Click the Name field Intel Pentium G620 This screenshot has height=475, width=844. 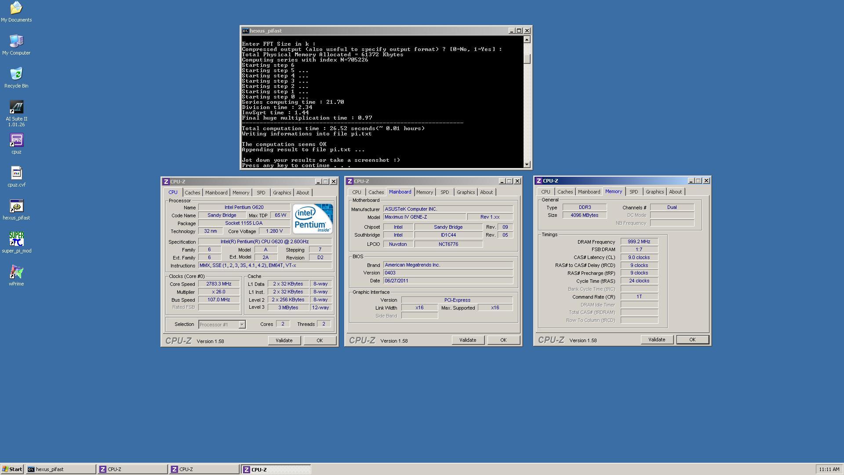(244, 207)
